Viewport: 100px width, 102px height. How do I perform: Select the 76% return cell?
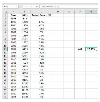coord(41,56)
